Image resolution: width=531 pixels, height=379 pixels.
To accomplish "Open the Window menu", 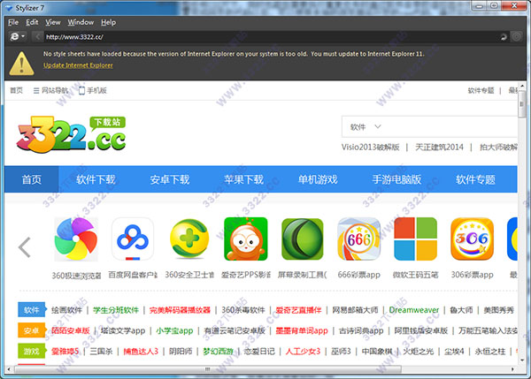I will click(x=81, y=22).
